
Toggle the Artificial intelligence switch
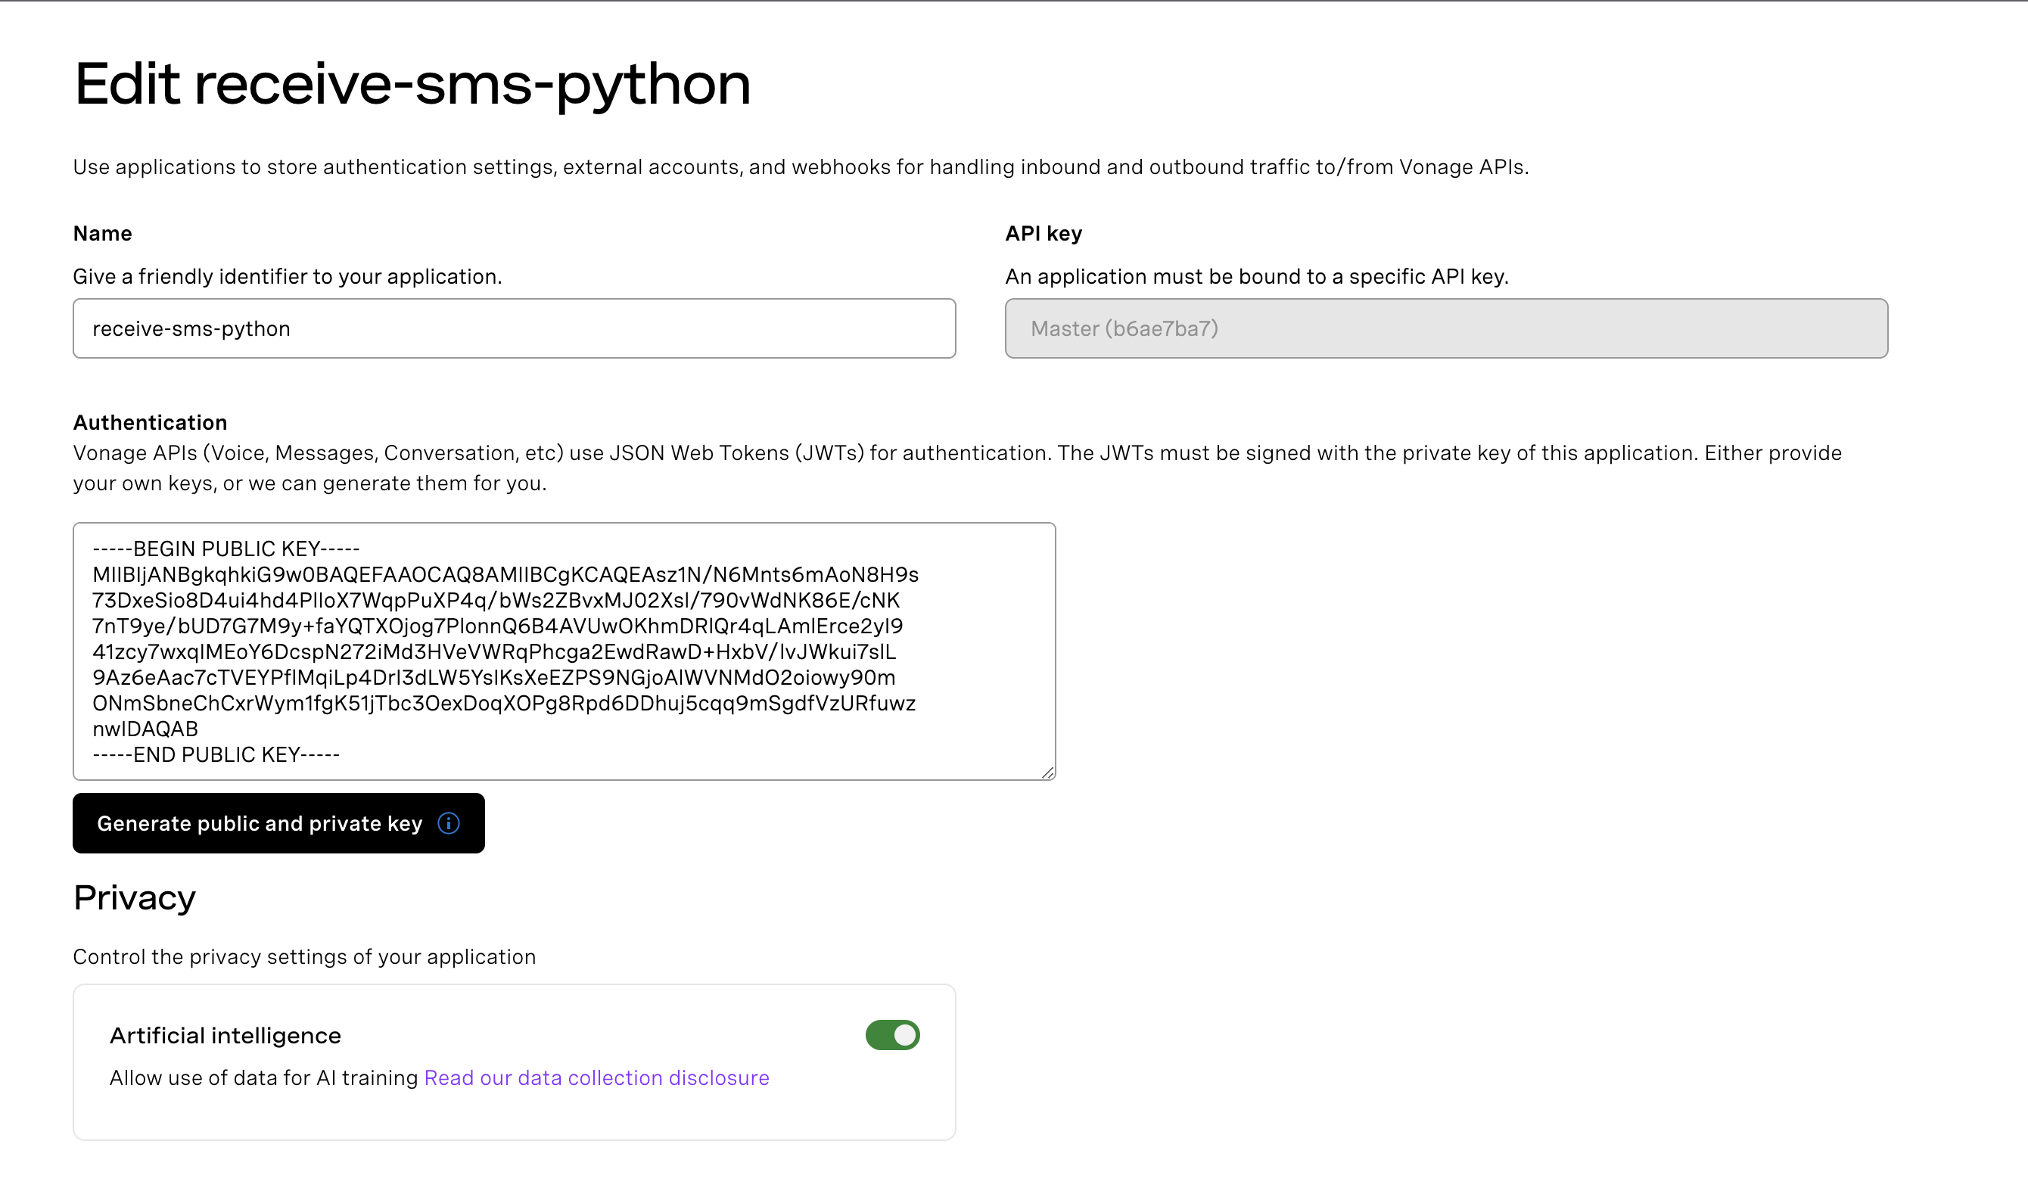coord(892,1035)
